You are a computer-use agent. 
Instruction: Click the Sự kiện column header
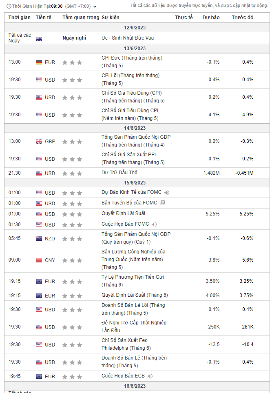click(x=111, y=18)
